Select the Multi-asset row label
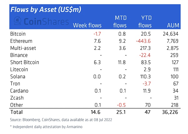This screenshot has height=134, width=188. point(23,48)
